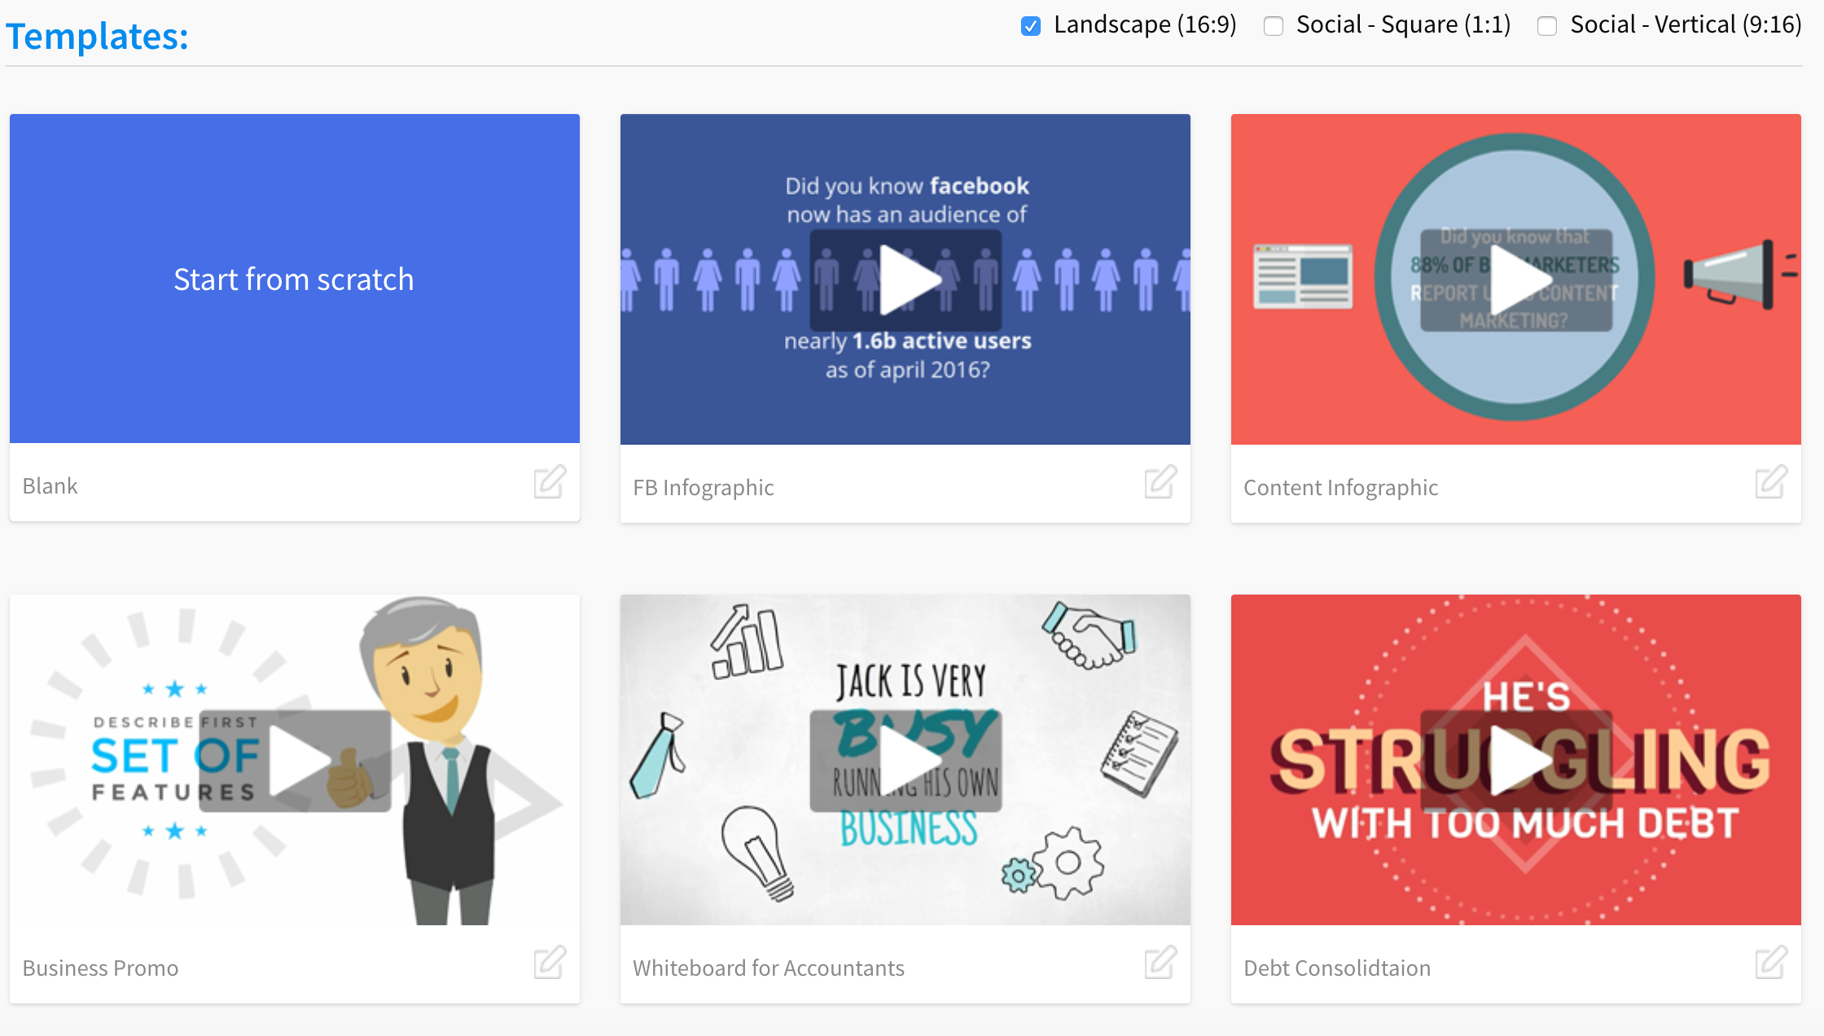Click edit icon on Business Promo card
This screenshot has width=1824, height=1036.
(x=550, y=963)
